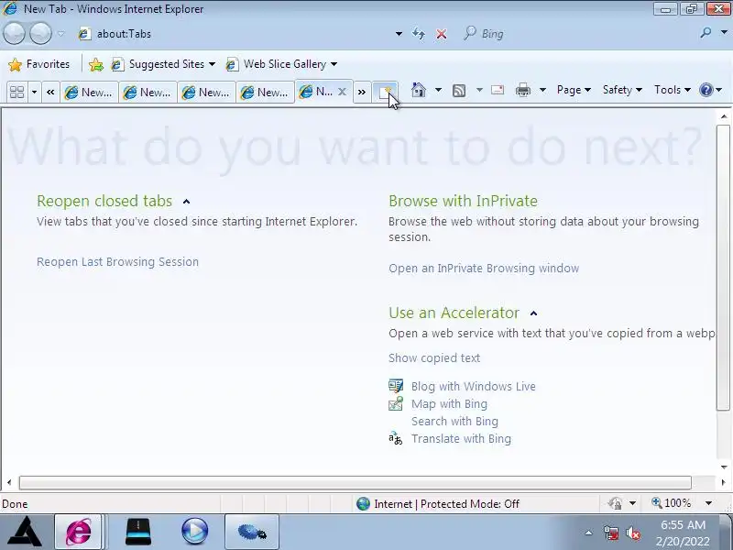The width and height of the screenshot is (733, 550).
Task: Click the privacy report status bar icon
Action: pos(615,503)
